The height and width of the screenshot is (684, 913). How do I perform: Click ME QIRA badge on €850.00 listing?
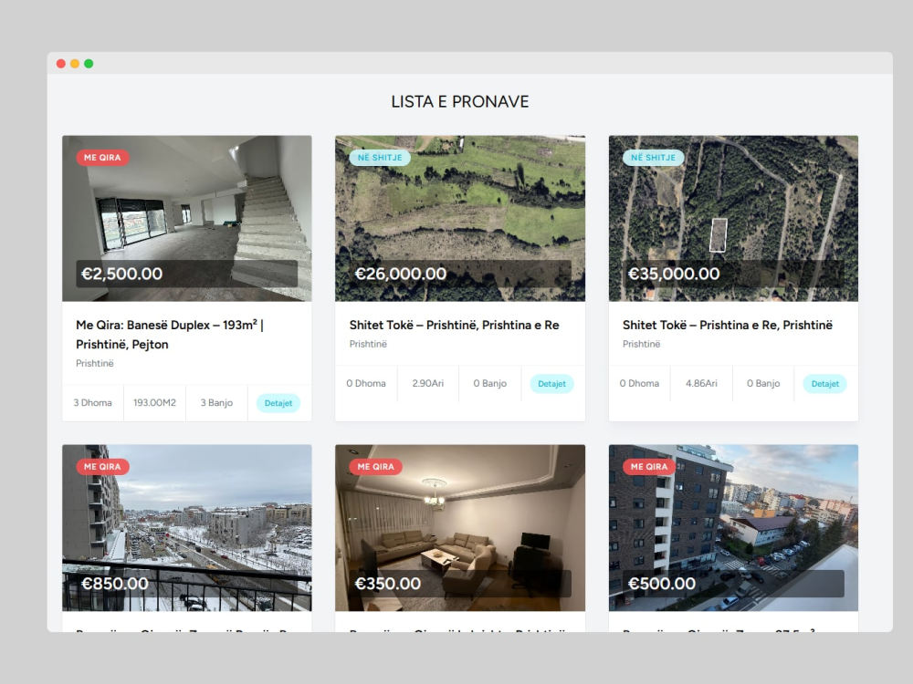tap(102, 466)
